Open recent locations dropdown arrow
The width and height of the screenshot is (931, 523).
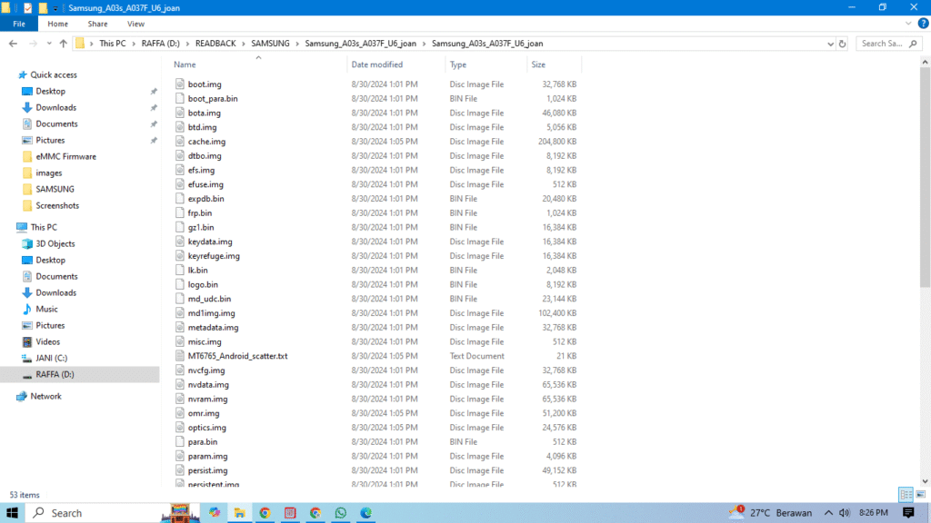coord(49,44)
